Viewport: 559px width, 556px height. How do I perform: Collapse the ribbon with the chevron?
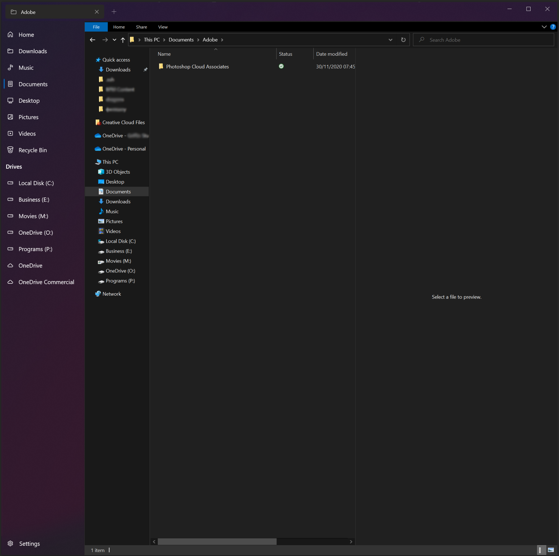(544, 27)
